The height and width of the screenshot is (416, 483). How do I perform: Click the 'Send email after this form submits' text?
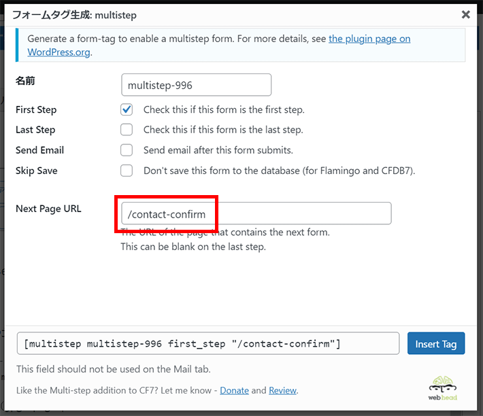point(218,150)
